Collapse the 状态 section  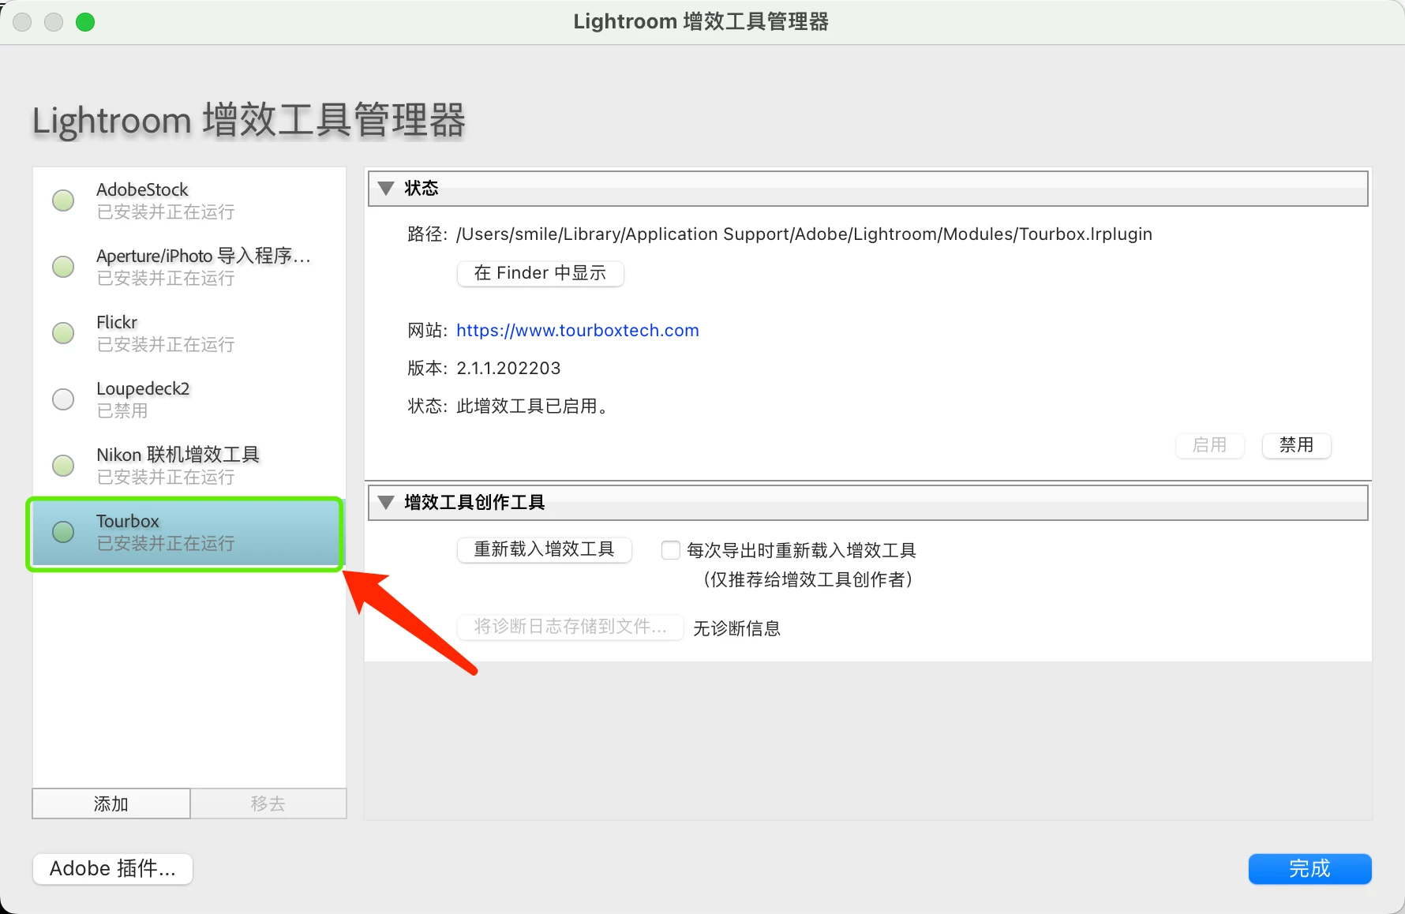386,189
